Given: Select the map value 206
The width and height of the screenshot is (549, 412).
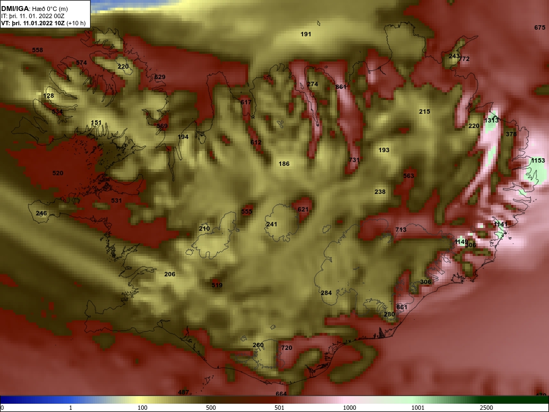Looking at the screenshot, I should (170, 274).
